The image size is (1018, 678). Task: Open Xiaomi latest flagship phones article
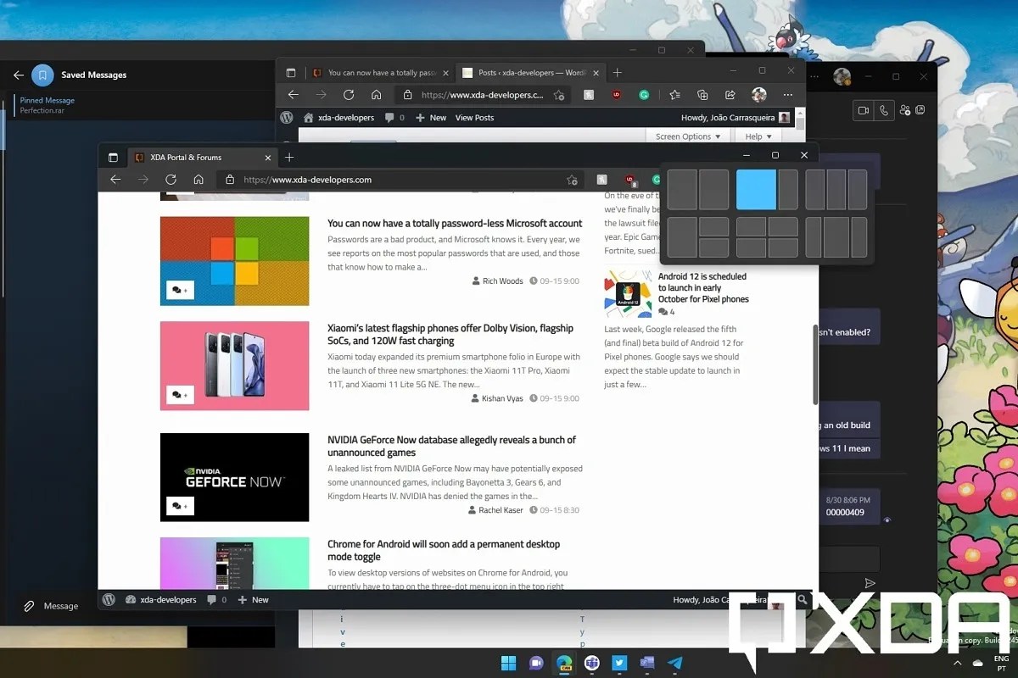click(450, 334)
